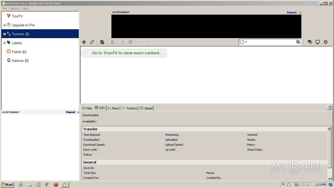The width and height of the screenshot is (334, 188).
Task: Click the Stop Torrent square icon
Action: click(x=130, y=42)
